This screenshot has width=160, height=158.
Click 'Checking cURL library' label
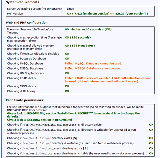(x=21, y=91)
